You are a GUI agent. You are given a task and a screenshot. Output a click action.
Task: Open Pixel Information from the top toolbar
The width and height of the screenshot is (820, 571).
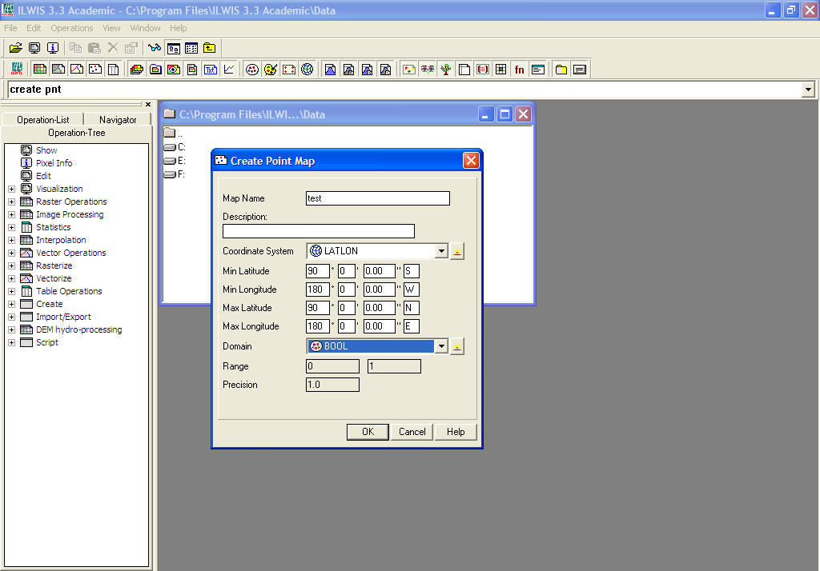(53, 48)
